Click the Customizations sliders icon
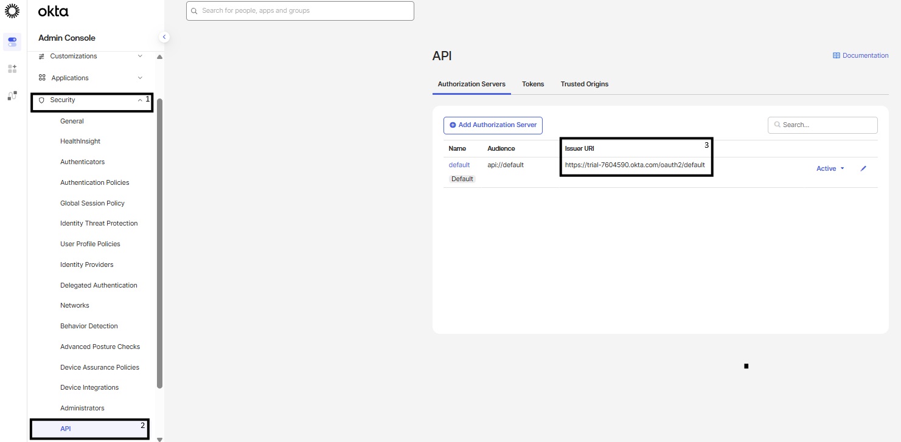Image resolution: width=901 pixels, height=442 pixels. point(41,56)
